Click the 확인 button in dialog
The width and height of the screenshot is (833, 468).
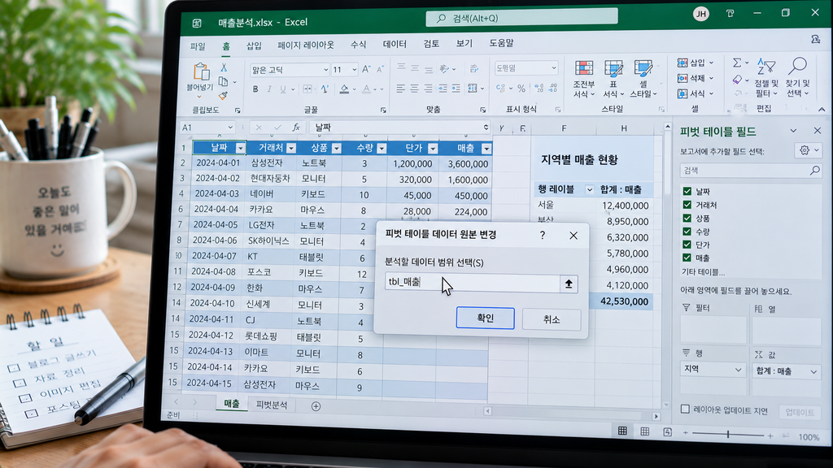485,318
